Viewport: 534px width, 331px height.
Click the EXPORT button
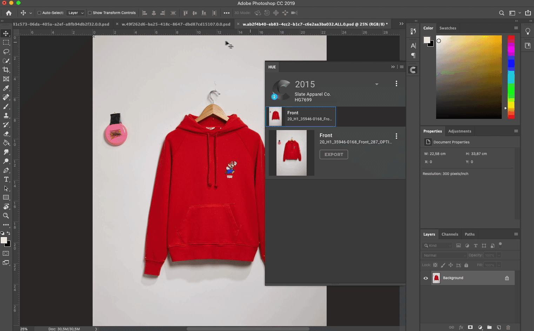point(334,155)
